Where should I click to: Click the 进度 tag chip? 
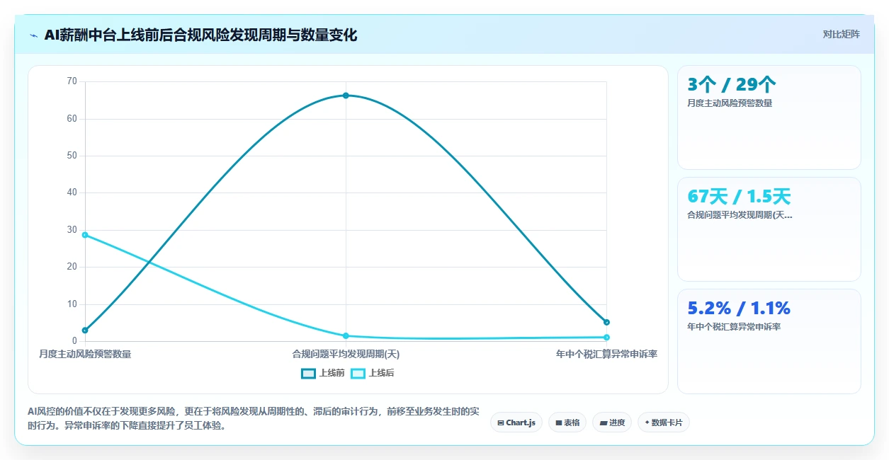pos(612,422)
